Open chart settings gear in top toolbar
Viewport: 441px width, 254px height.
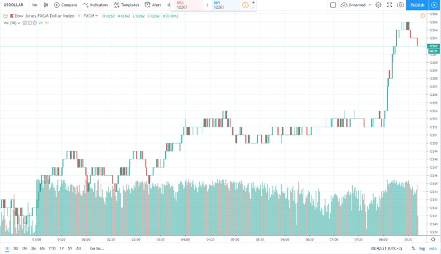378,5
